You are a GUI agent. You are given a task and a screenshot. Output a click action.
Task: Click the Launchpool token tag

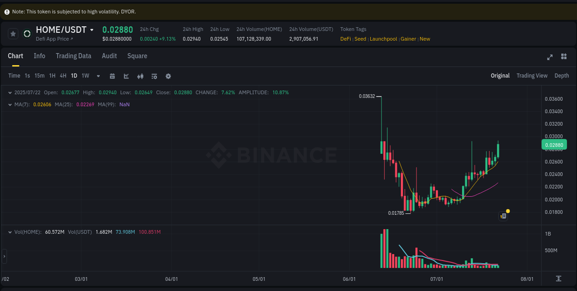(x=383, y=39)
